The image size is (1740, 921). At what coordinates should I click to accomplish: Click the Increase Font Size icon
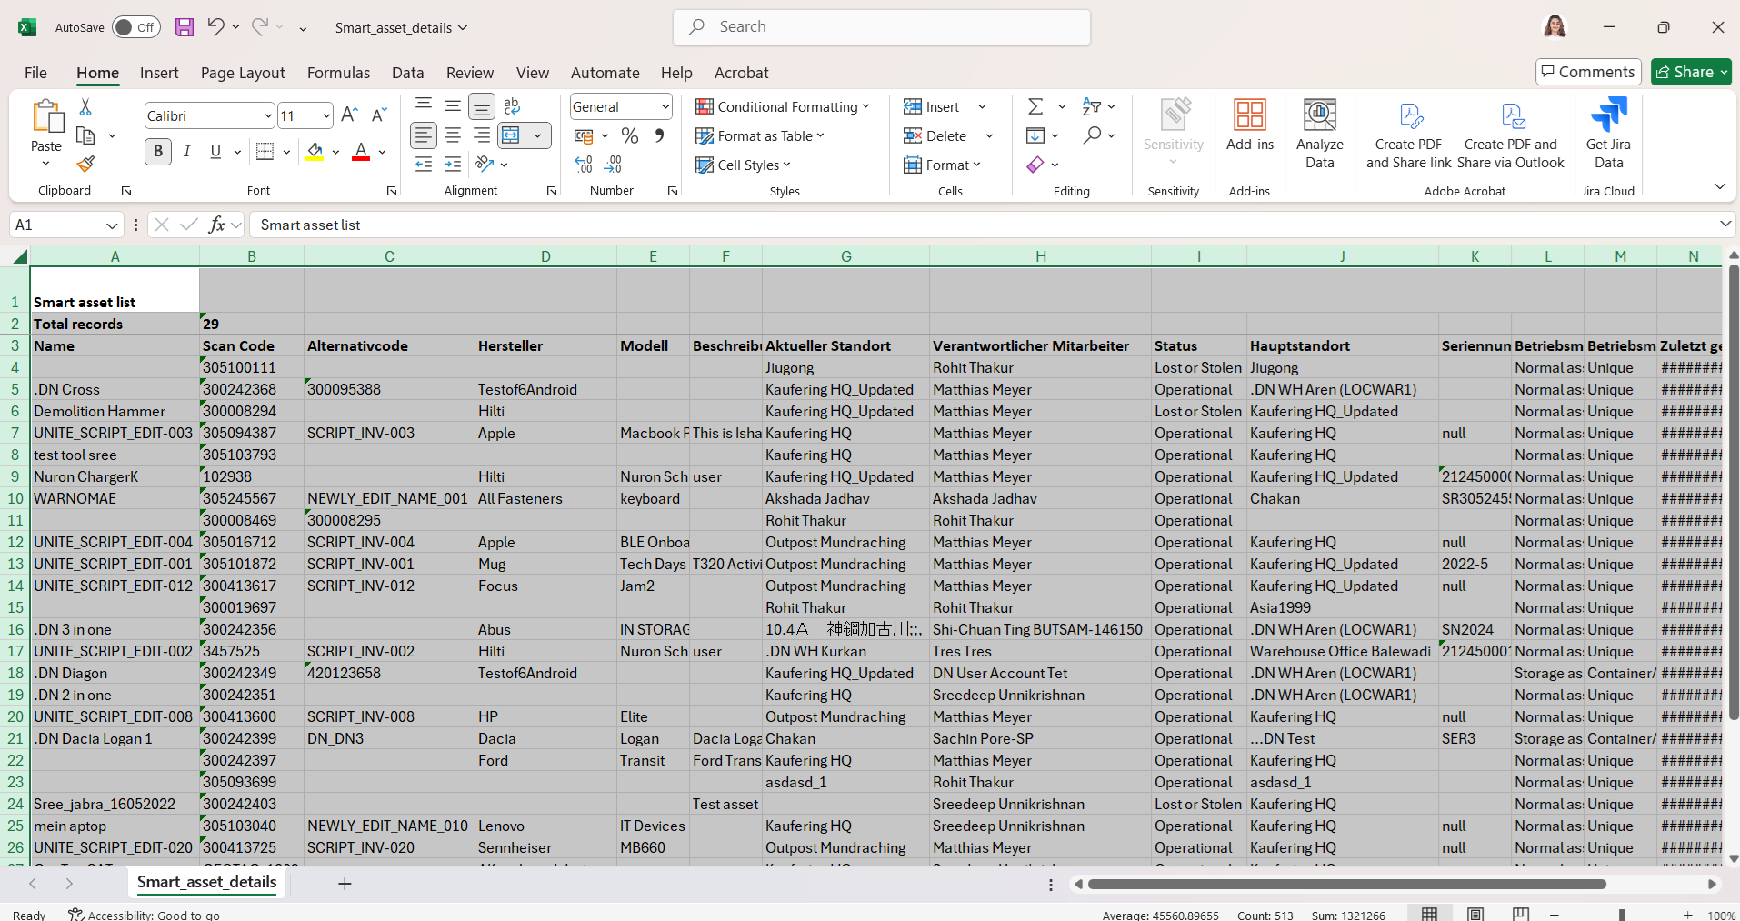(x=349, y=115)
